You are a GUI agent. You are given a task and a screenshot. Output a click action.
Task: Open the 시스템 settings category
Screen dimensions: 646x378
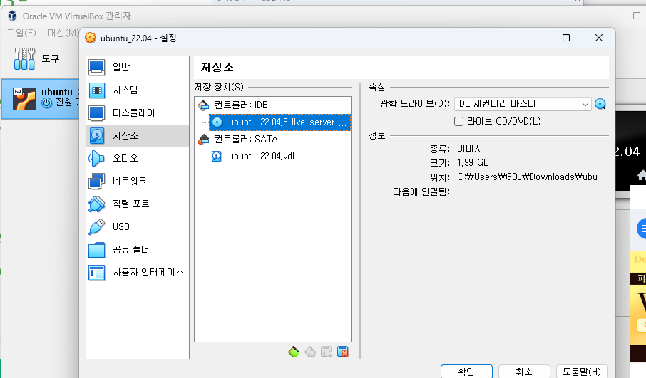tap(137, 90)
